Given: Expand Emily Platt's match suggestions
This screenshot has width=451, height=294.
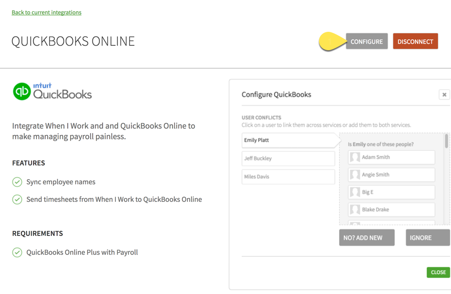Looking at the screenshot, I should tap(289, 140).
